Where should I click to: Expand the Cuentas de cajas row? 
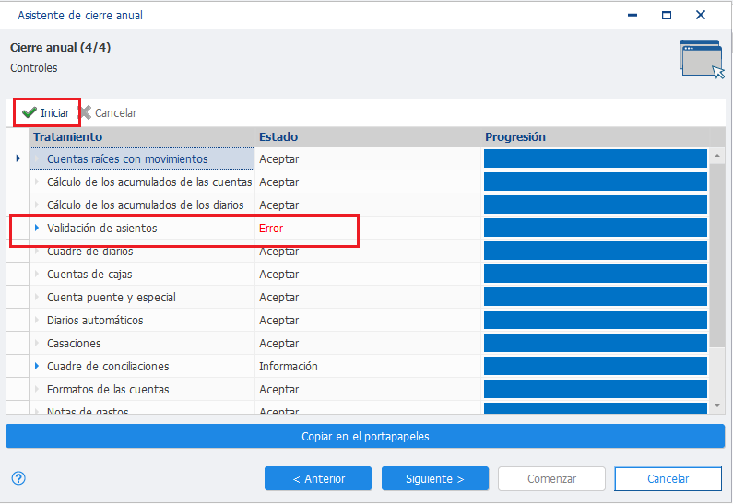37,275
